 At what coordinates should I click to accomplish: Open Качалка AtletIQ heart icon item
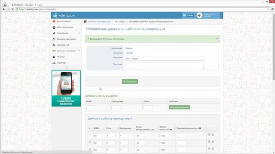pyautogui.click(x=54, y=21)
